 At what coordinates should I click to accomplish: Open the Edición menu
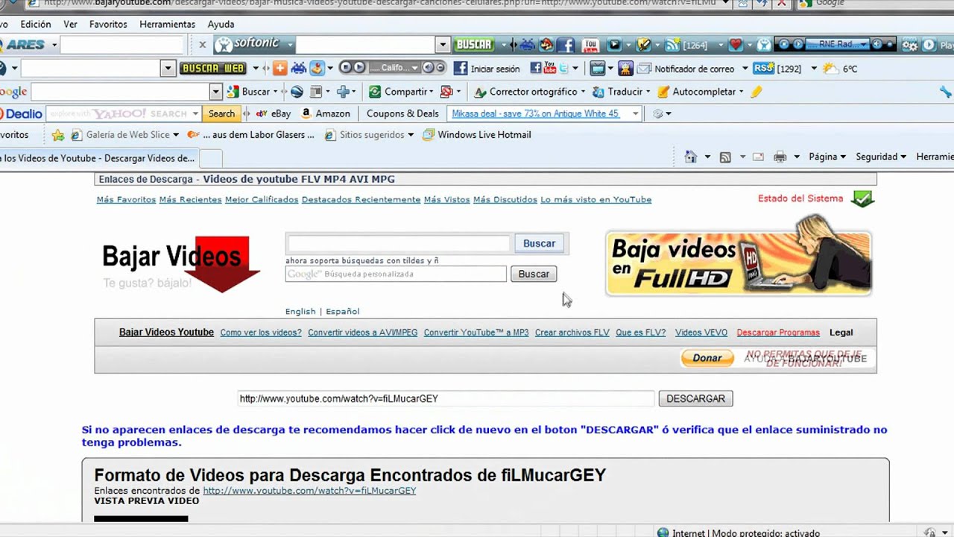click(x=36, y=24)
